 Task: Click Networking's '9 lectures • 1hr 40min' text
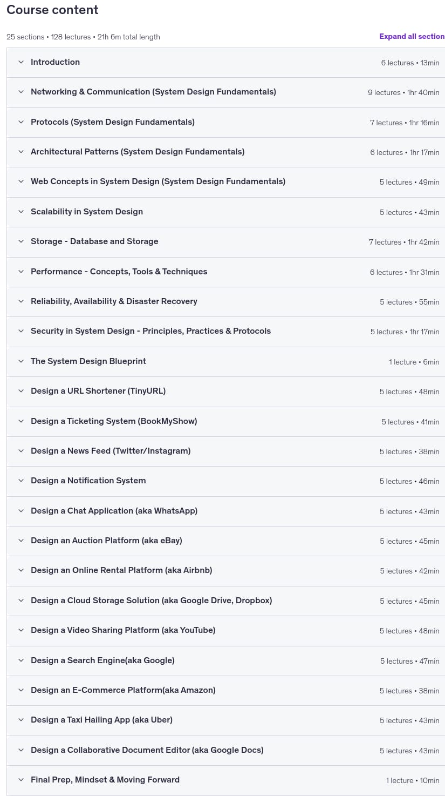(x=403, y=93)
